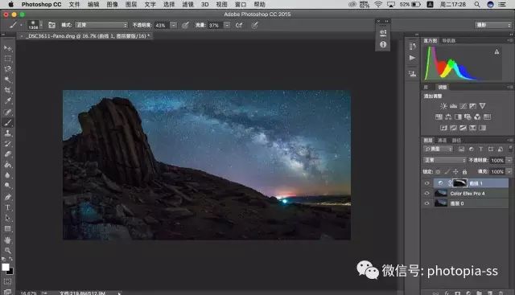Select the Type tool
Image resolution: width=515 pixels, height=295 pixels.
point(7,207)
